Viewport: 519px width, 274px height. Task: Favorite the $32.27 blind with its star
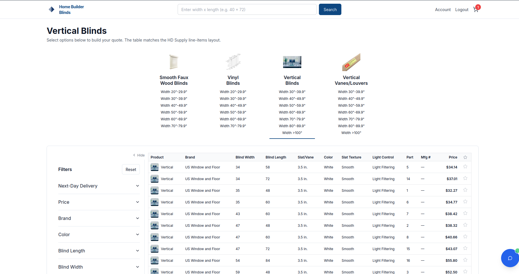pyautogui.click(x=465, y=190)
